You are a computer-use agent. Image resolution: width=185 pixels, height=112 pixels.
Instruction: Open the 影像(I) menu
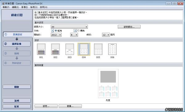point(25,7)
